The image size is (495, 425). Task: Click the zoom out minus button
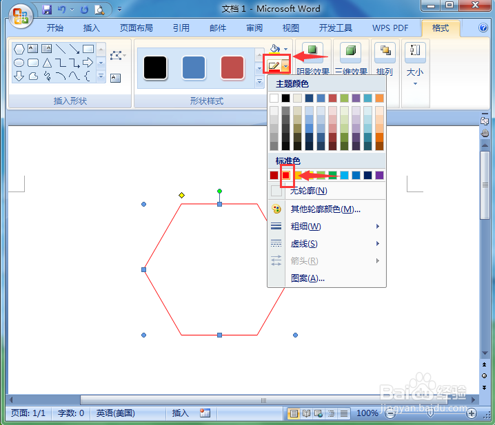point(390,413)
